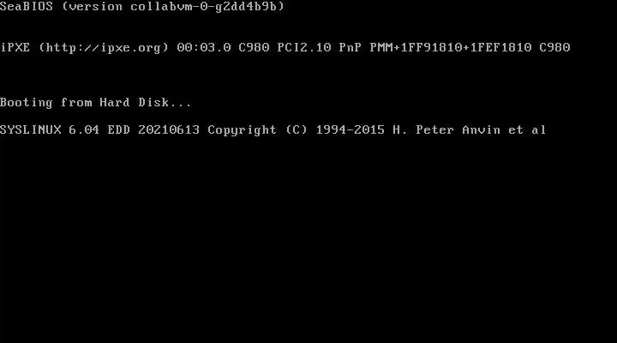Viewport: 617px width, 343px height.
Task: Click the iPXE label
Action: (x=15, y=48)
